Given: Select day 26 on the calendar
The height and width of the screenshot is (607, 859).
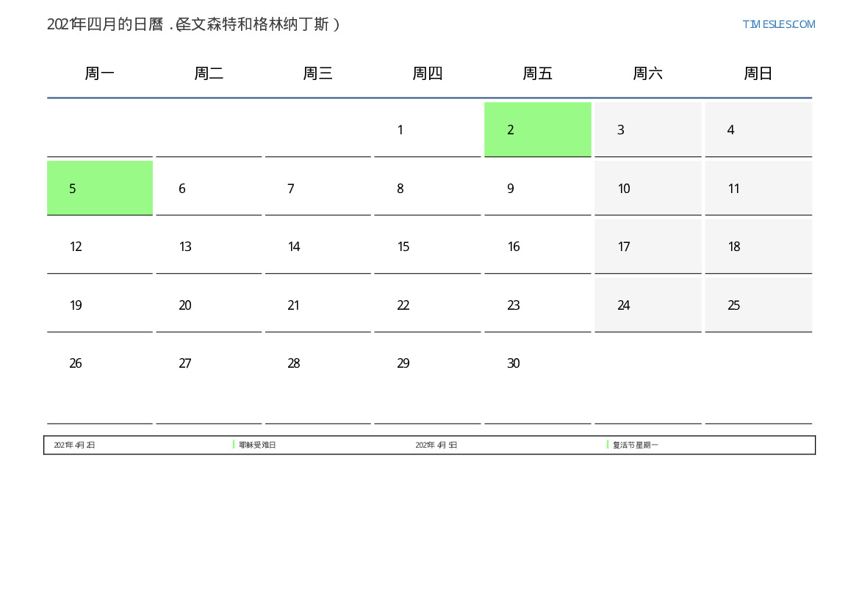Looking at the screenshot, I should [100, 380].
